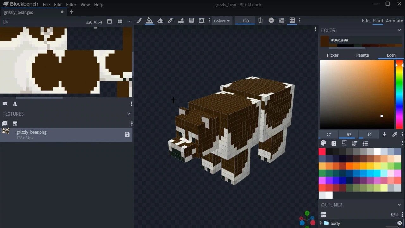Select the Draw Shape tool
The width and height of the screenshot is (405, 228).
click(181, 21)
